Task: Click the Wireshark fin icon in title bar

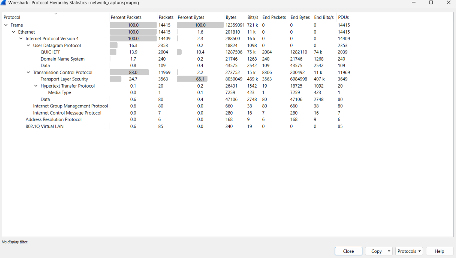Action: tap(3, 3)
